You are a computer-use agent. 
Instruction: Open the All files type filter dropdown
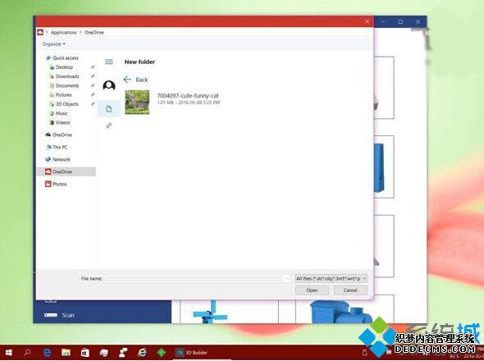(331, 279)
